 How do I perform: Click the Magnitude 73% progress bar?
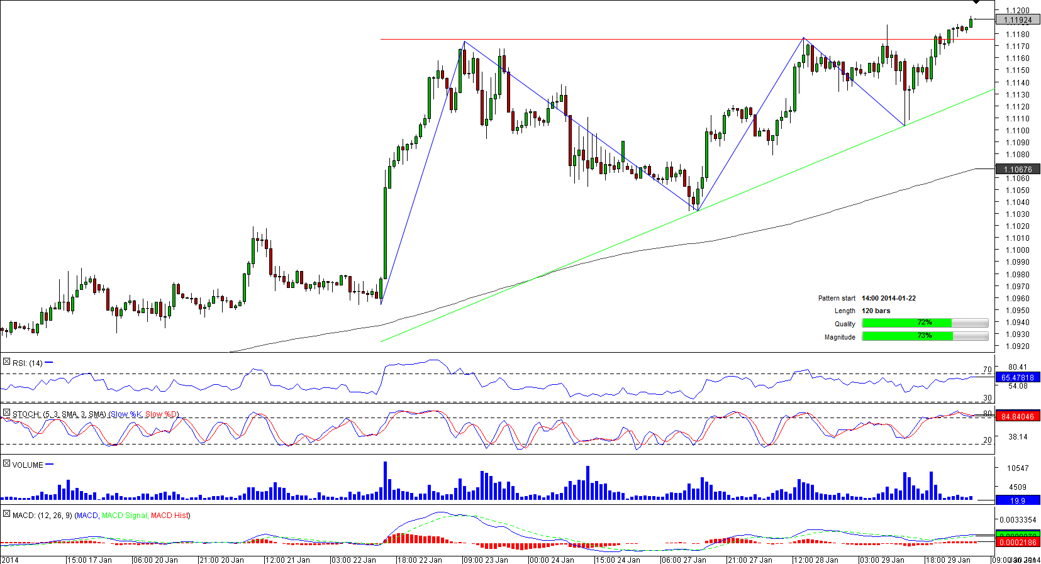tap(925, 336)
